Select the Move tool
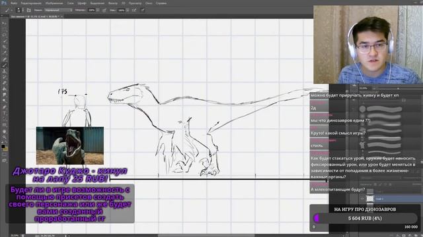 point(4,24)
